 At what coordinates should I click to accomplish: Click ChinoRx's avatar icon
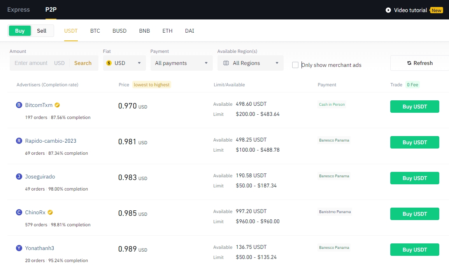(x=19, y=212)
